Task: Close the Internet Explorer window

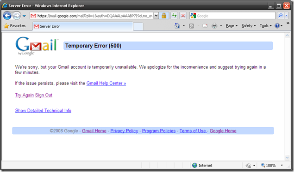Action: tap(287, 6)
